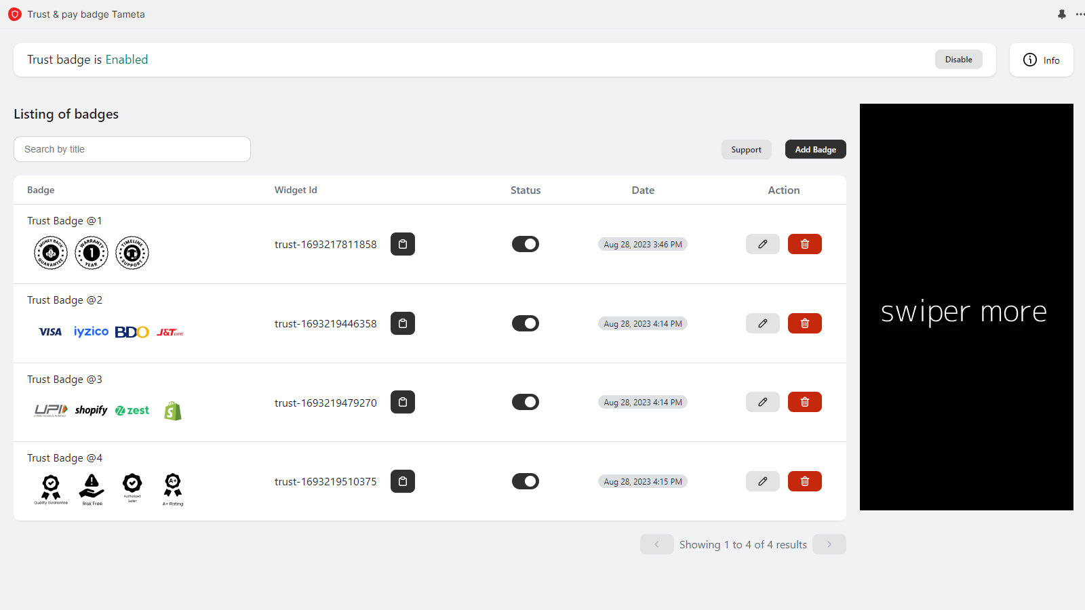Edit Trust Badge @3 with pencil icon

[762, 402]
